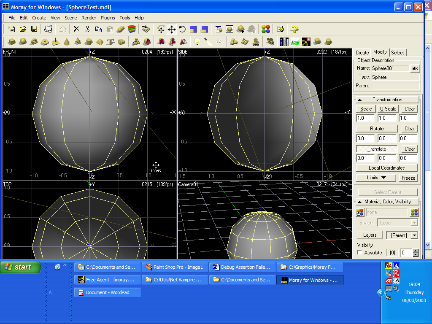The height and width of the screenshot is (324, 432).
Task: Open the Render menu
Action: 89,18
